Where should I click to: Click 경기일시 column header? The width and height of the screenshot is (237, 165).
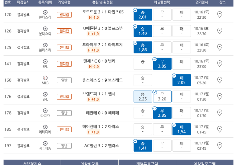202,2
